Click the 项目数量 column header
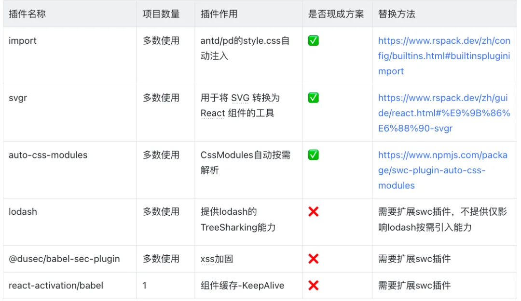The width and height of the screenshot is (521, 301). point(161,14)
